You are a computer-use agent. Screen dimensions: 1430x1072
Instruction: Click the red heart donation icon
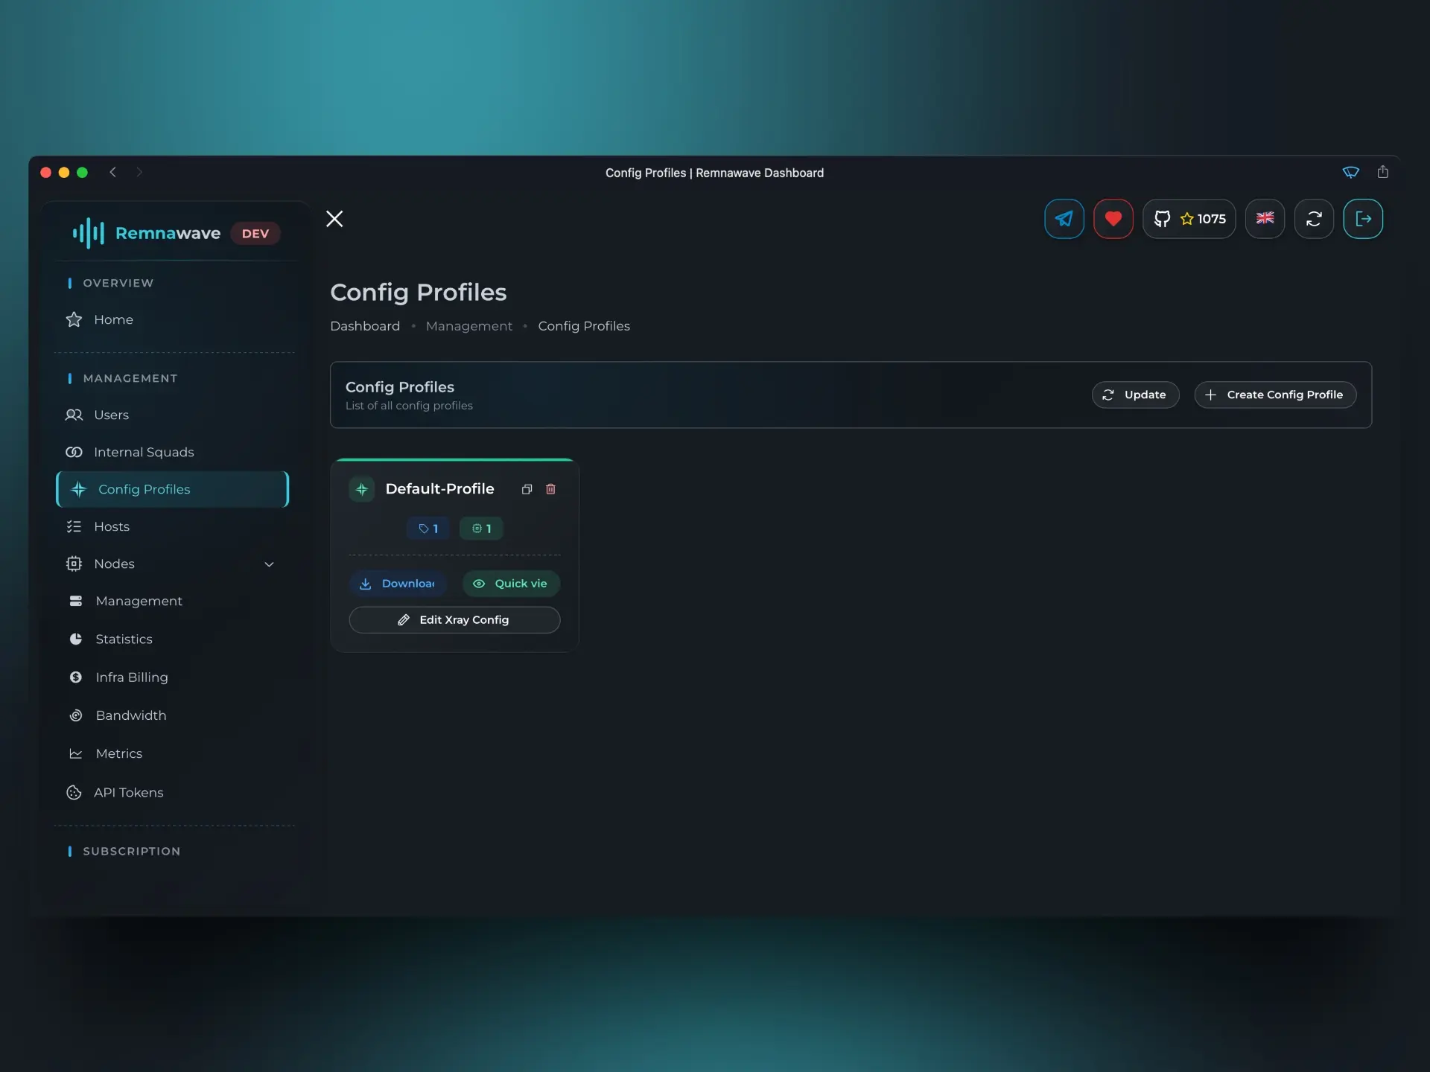[x=1113, y=219]
